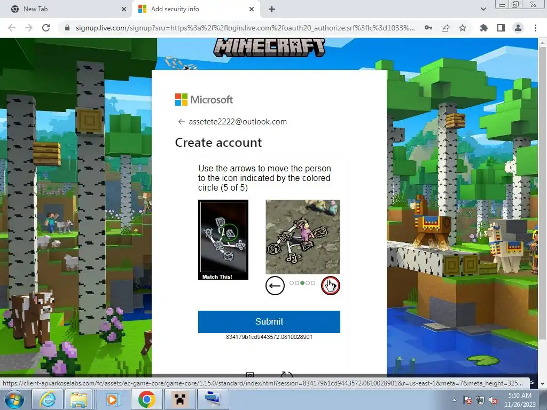Click the right arrow puzzle button
This screenshot has height=410, width=547.
point(330,286)
